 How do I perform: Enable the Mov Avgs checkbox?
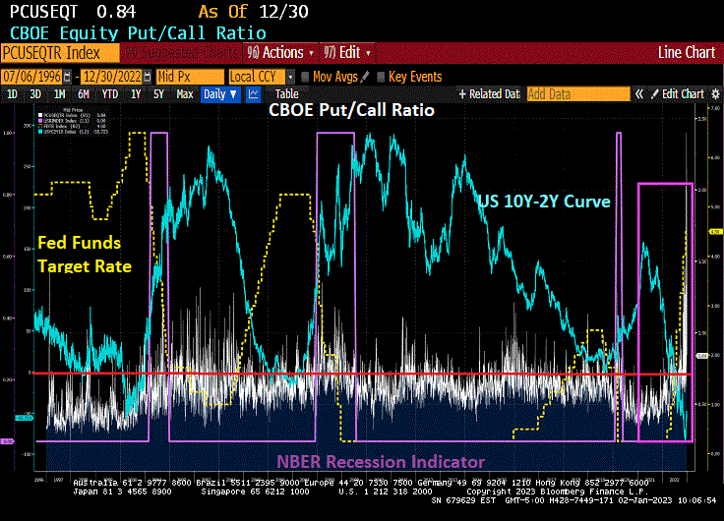(x=305, y=77)
